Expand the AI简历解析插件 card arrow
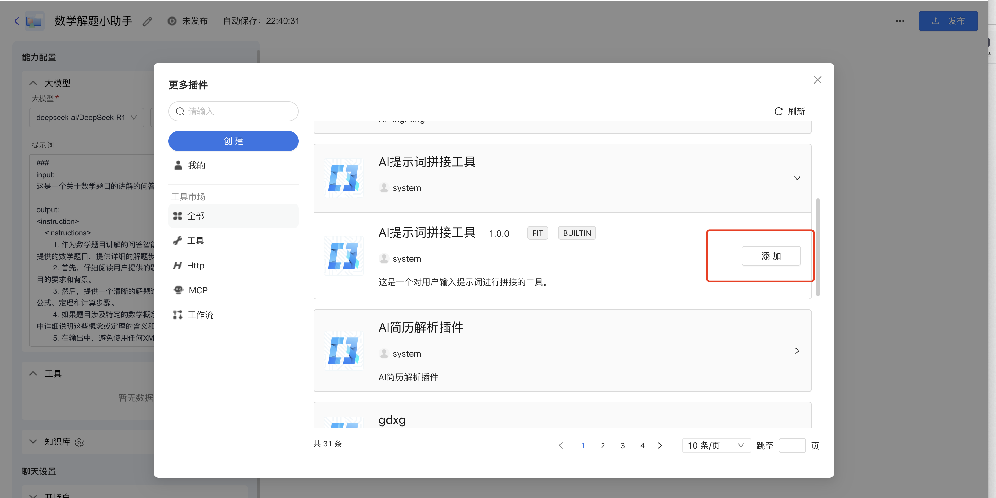 click(797, 351)
